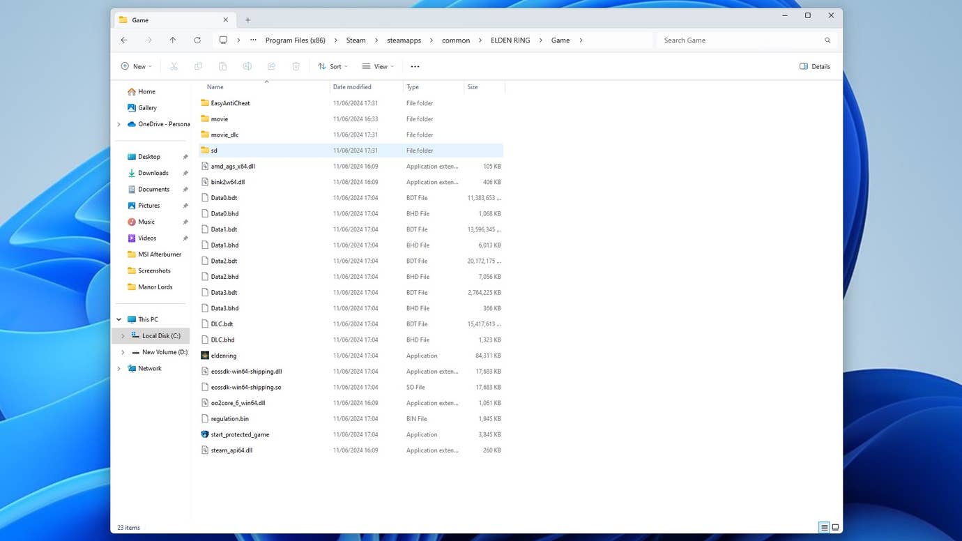Click the Back arrow navigation button
The height and width of the screenshot is (541, 962).
pyautogui.click(x=124, y=40)
